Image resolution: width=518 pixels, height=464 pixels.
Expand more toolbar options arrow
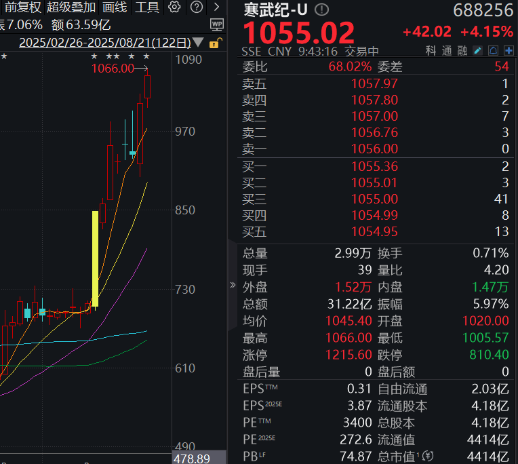click(216, 7)
